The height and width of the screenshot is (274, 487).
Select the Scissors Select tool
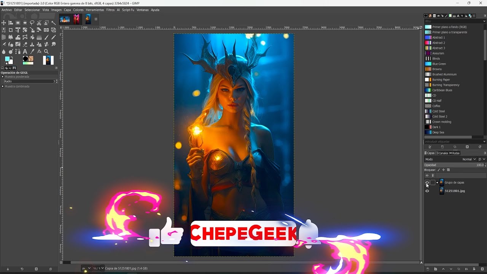39,23
